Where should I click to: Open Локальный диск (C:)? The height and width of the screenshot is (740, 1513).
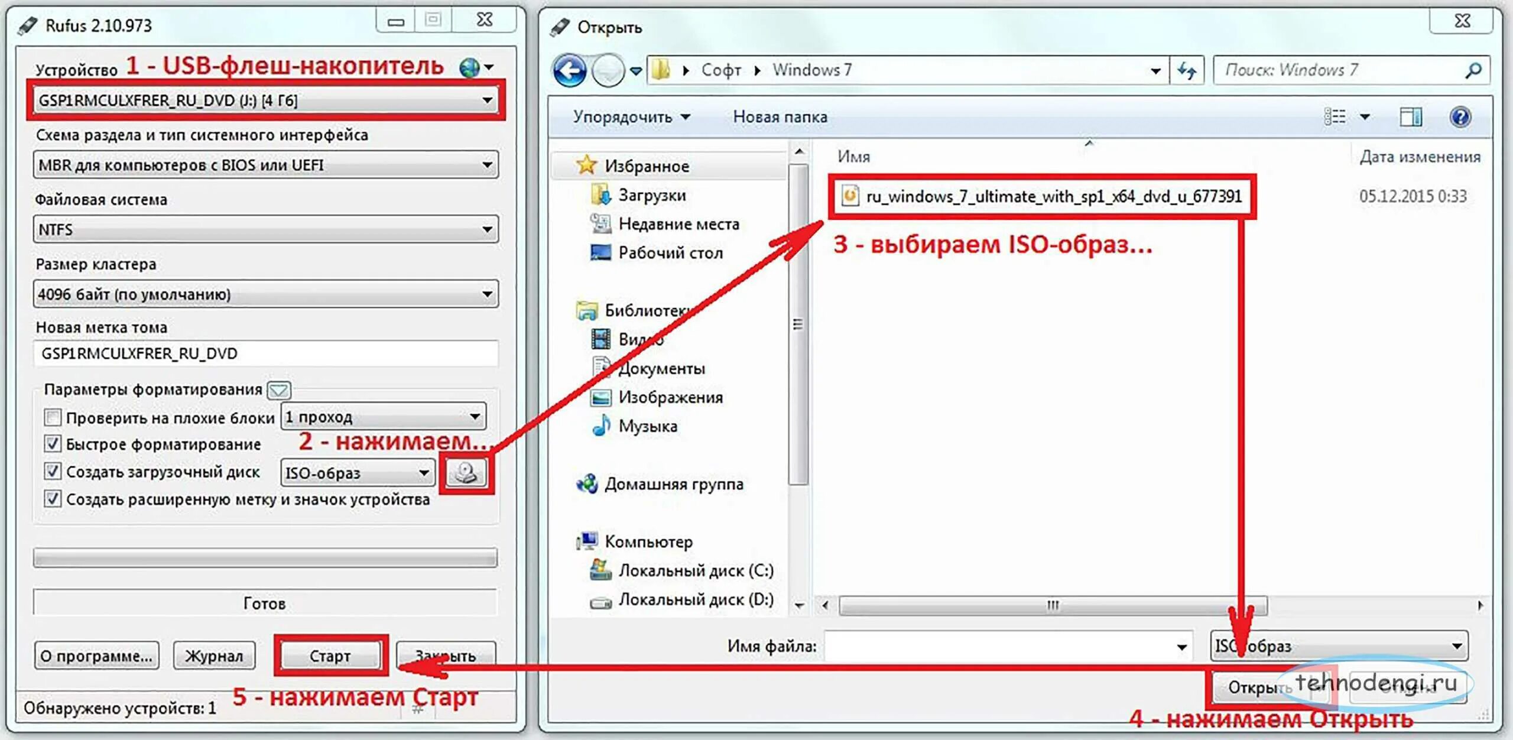[696, 570]
